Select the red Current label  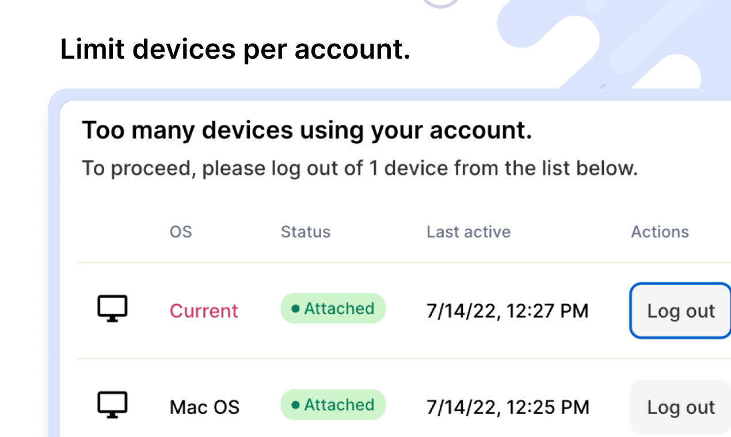(204, 311)
